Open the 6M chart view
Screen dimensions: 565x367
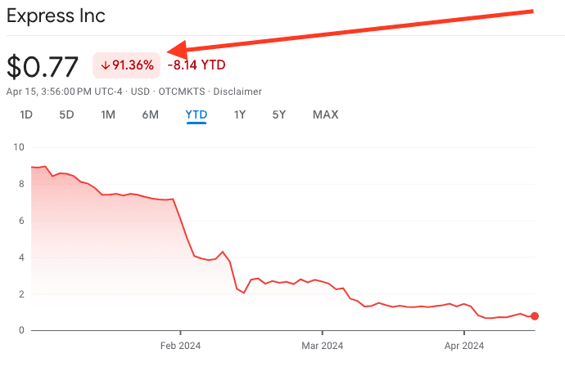click(151, 114)
